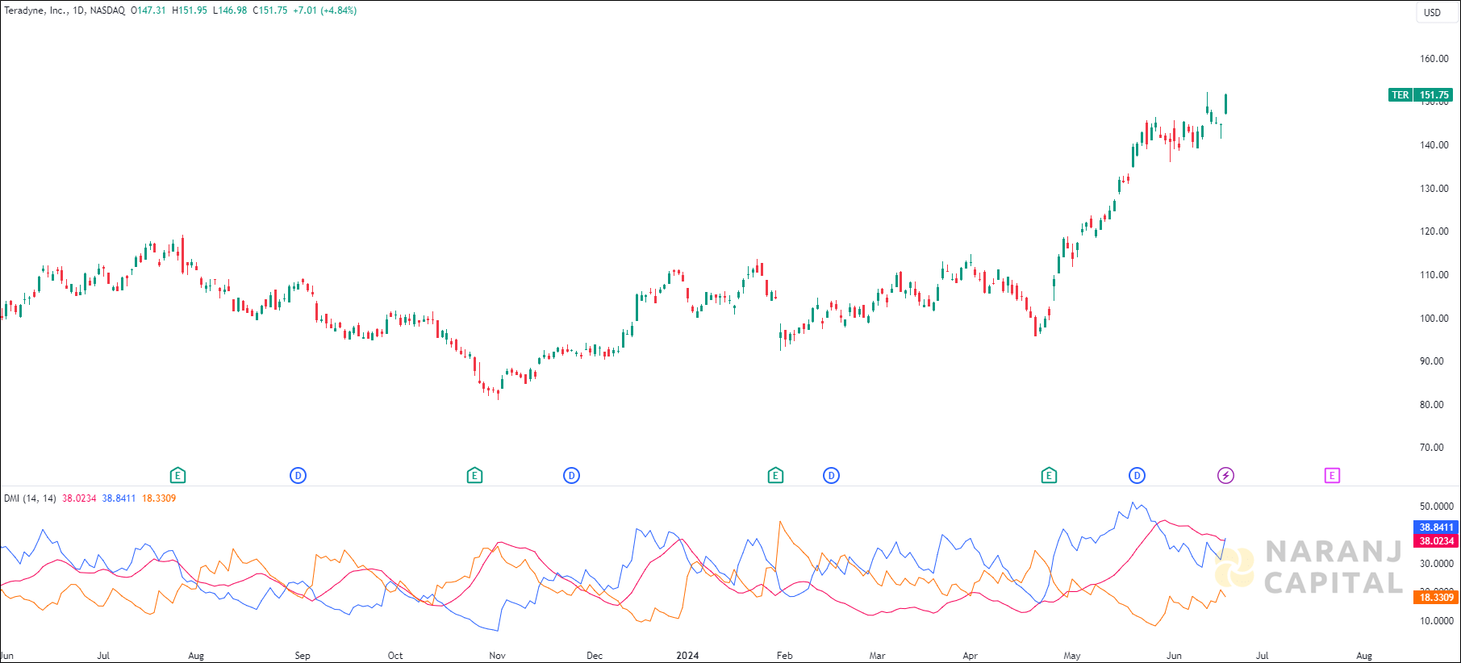Click the May label on time axis
Screen dimensions: 1461x663
[x=1072, y=656]
